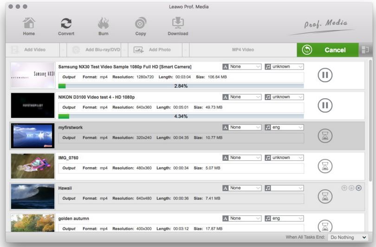Open the Download module
Viewport: 376px width, 247px height.
[x=178, y=26]
